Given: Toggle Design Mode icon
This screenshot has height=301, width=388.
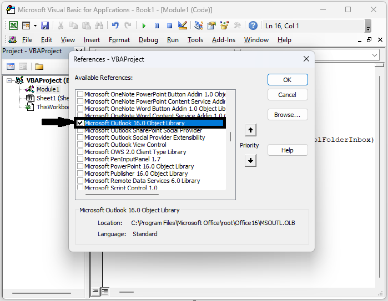Looking at the screenshot, I should click(x=183, y=25).
